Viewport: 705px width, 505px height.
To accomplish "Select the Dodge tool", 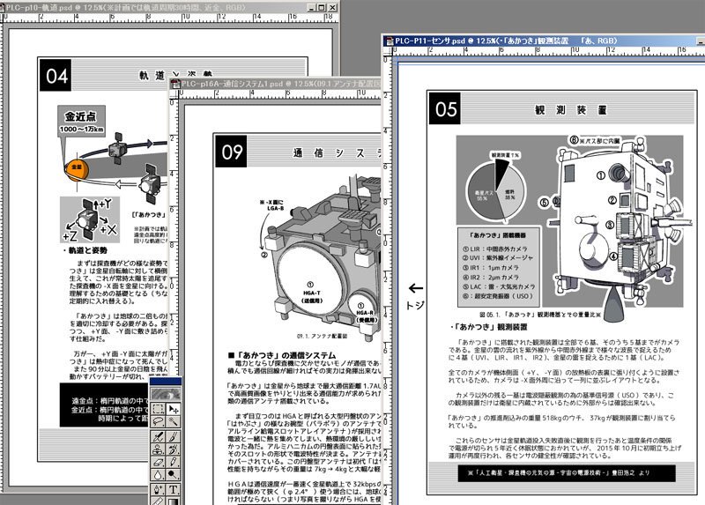I will 174,475.
